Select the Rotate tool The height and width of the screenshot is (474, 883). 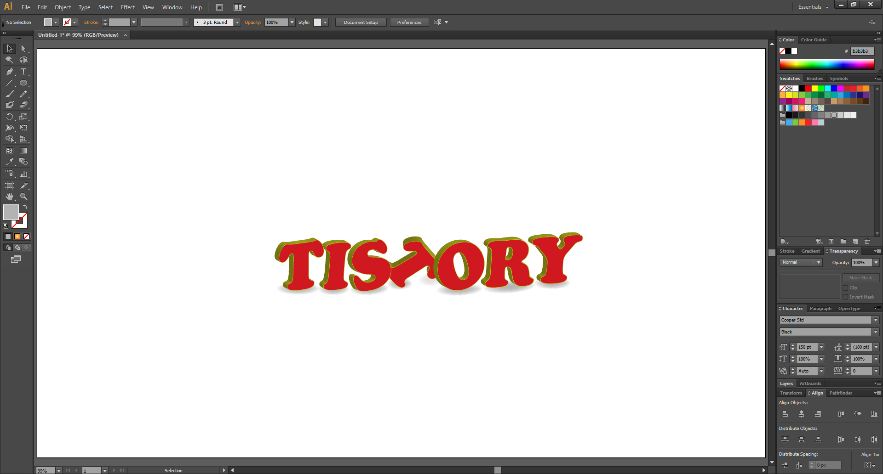pyautogui.click(x=10, y=117)
